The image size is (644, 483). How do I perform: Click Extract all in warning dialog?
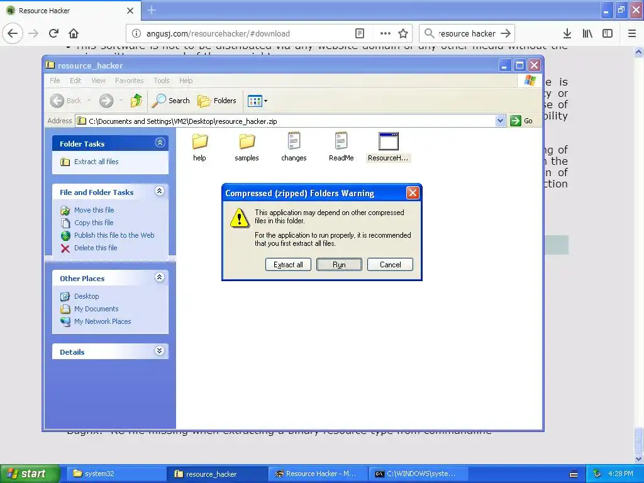tap(288, 265)
